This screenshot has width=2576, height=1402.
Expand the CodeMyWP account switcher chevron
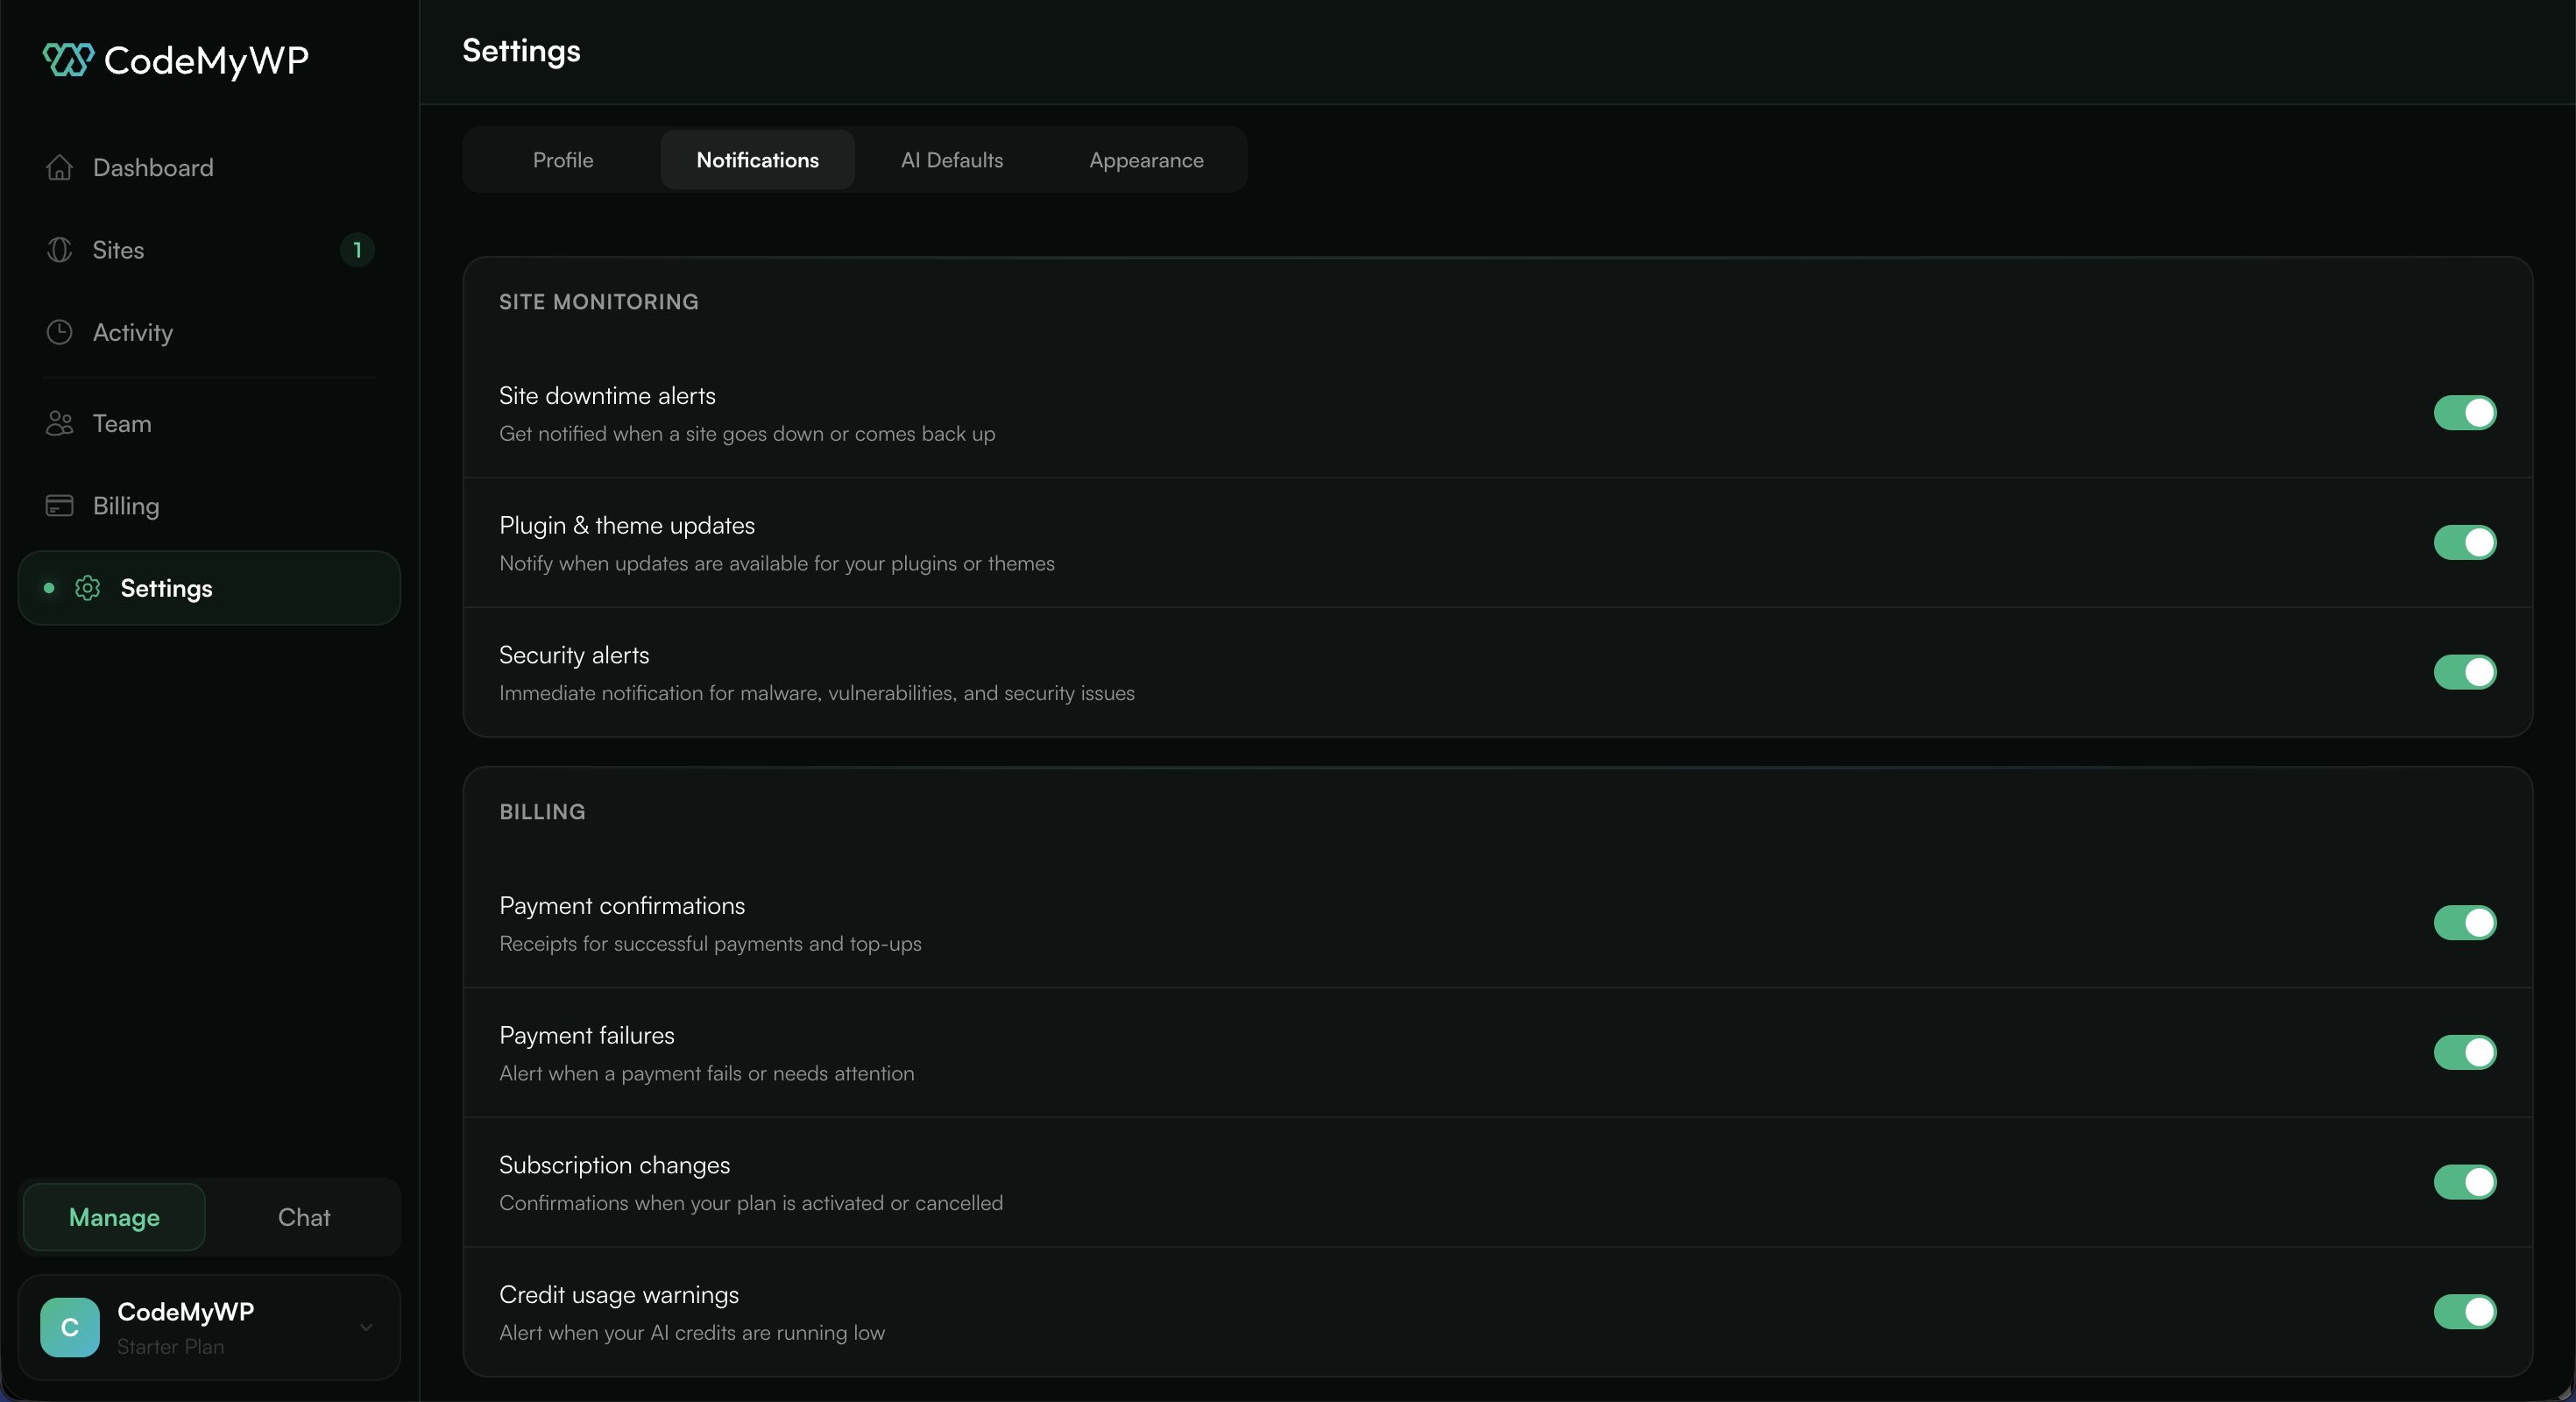pos(366,1328)
